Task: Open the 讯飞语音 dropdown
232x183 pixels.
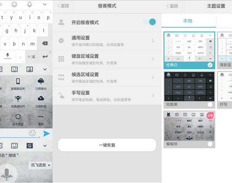Action: coord(41,165)
